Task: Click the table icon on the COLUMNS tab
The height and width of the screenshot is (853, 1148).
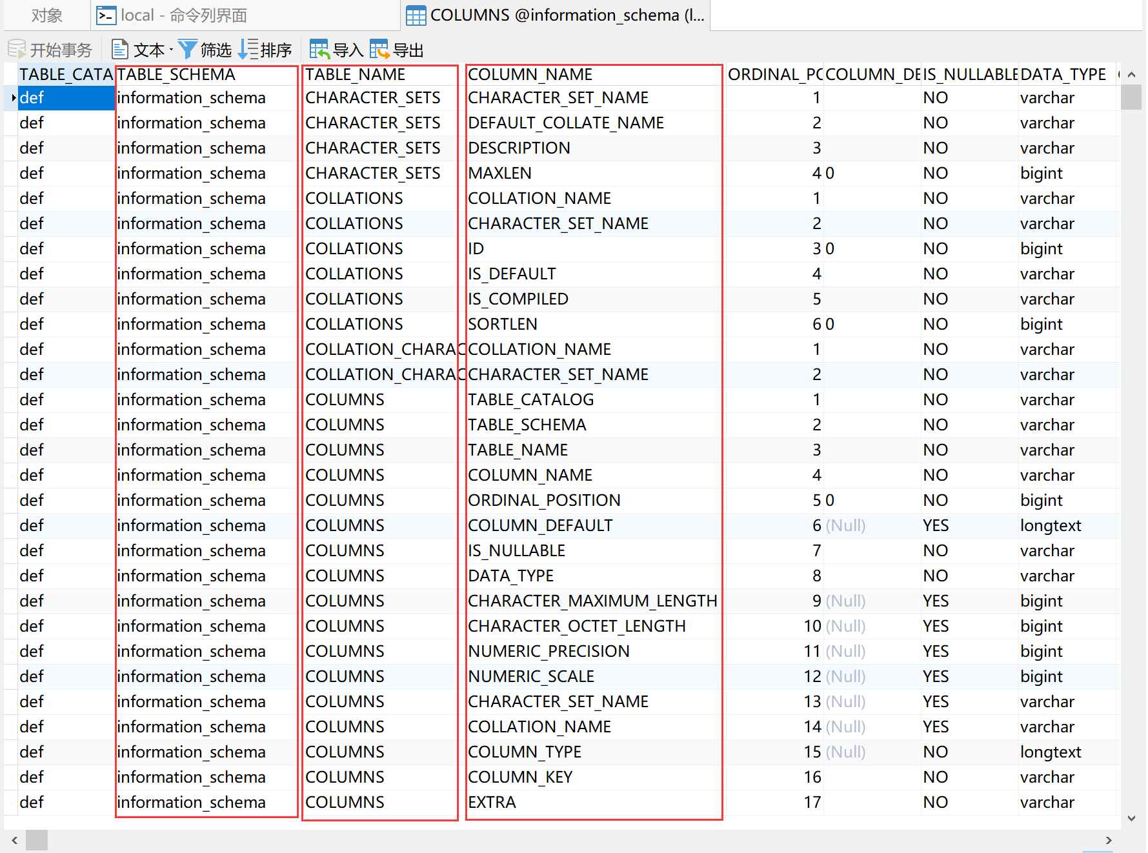Action: [416, 15]
